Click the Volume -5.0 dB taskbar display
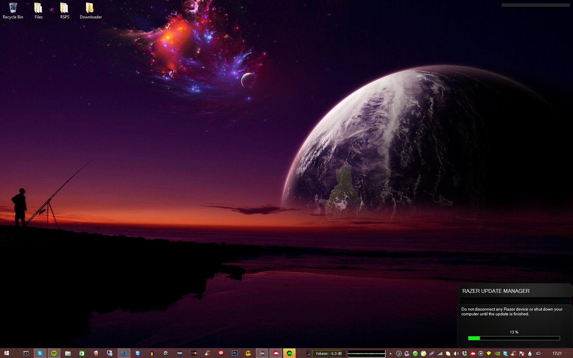 tap(328, 354)
